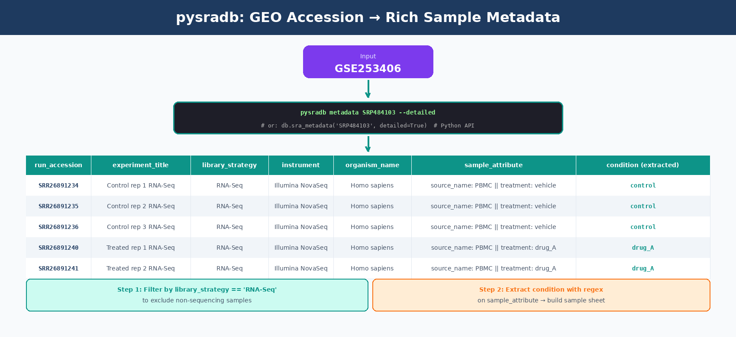This screenshot has height=337, width=736.
Task: Click the library_strategy column header
Action: click(x=229, y=165)
